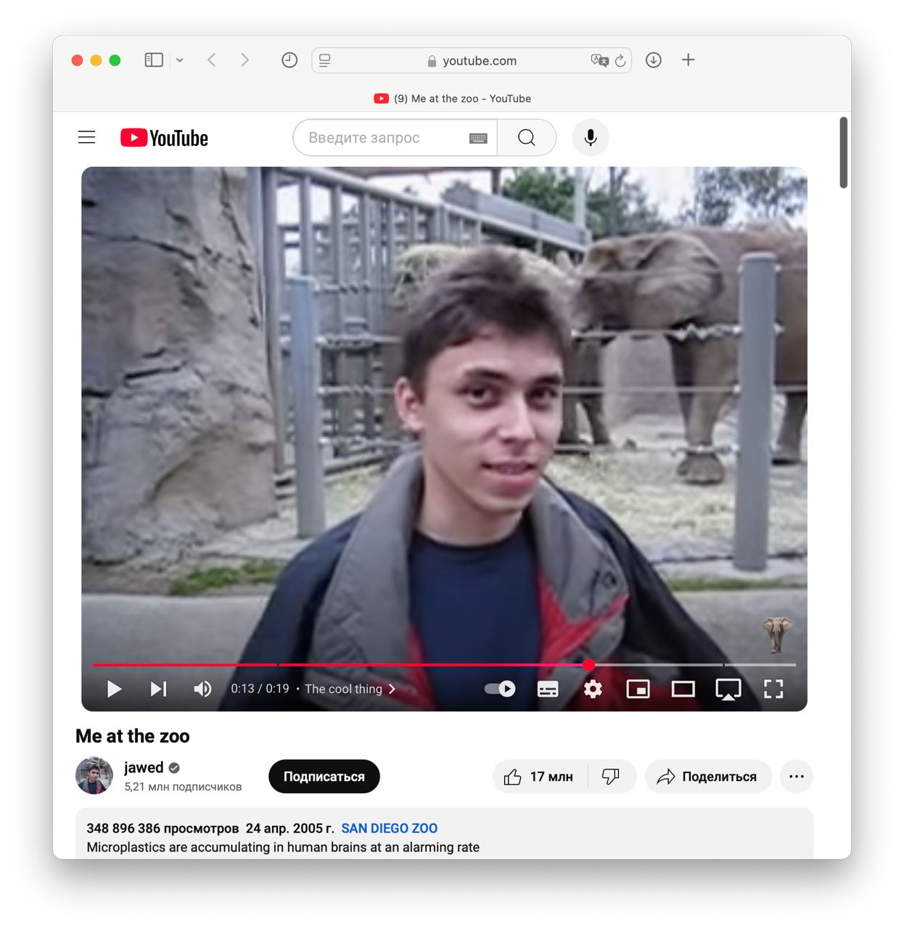Image resolution: width=904 pixels, height=929 pixels.
Task: Toggle the autoplay switch
Action: tap(500, 689)
